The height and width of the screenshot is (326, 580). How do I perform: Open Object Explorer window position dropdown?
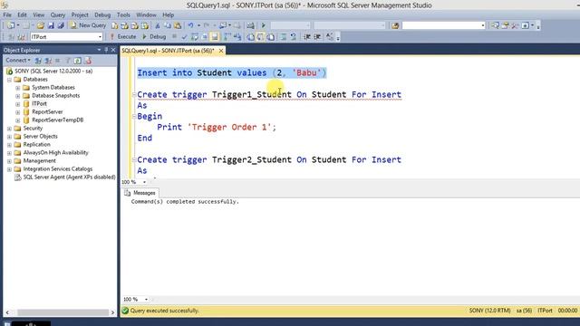[99, 50]
